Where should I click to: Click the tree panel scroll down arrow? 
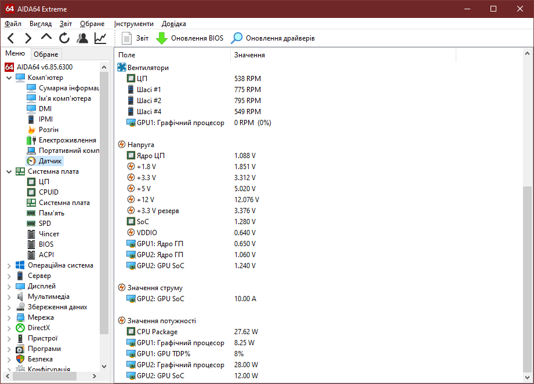pyautogui.click(x=104, y=367)
